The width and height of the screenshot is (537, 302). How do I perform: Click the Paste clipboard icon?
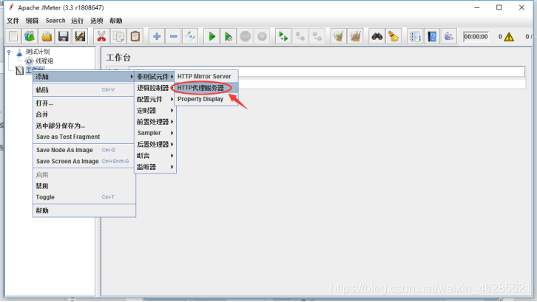click(135, 36)
